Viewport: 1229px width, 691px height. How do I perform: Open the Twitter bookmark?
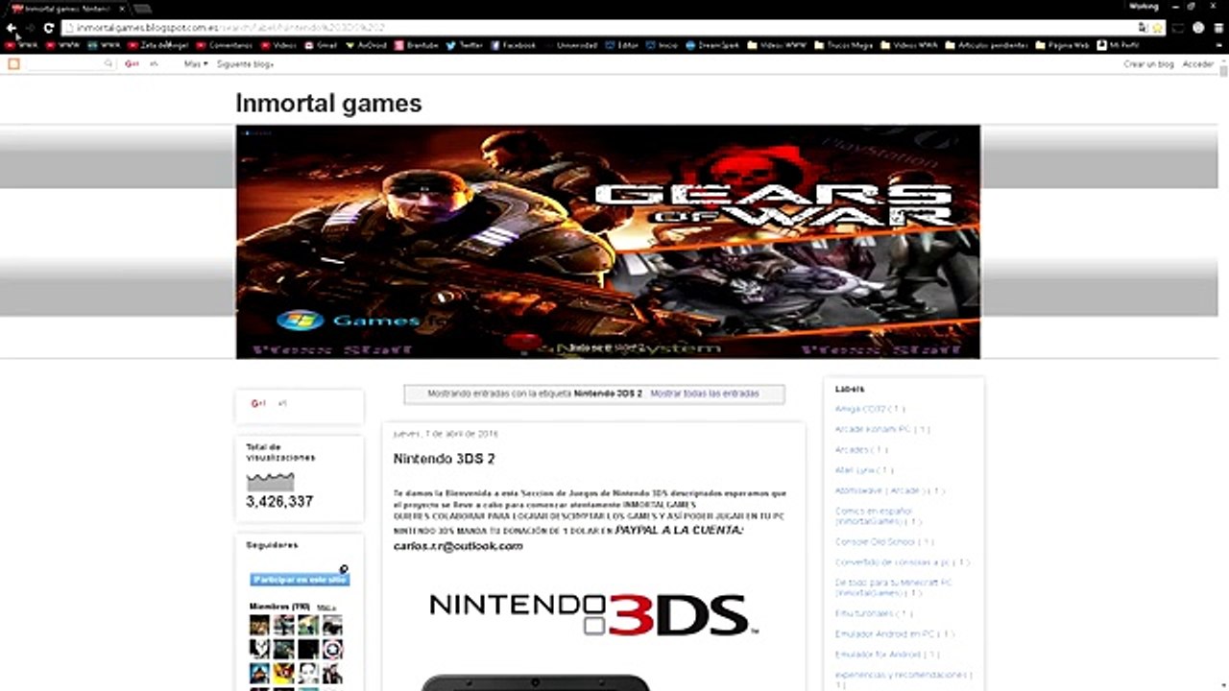(464, 45)
